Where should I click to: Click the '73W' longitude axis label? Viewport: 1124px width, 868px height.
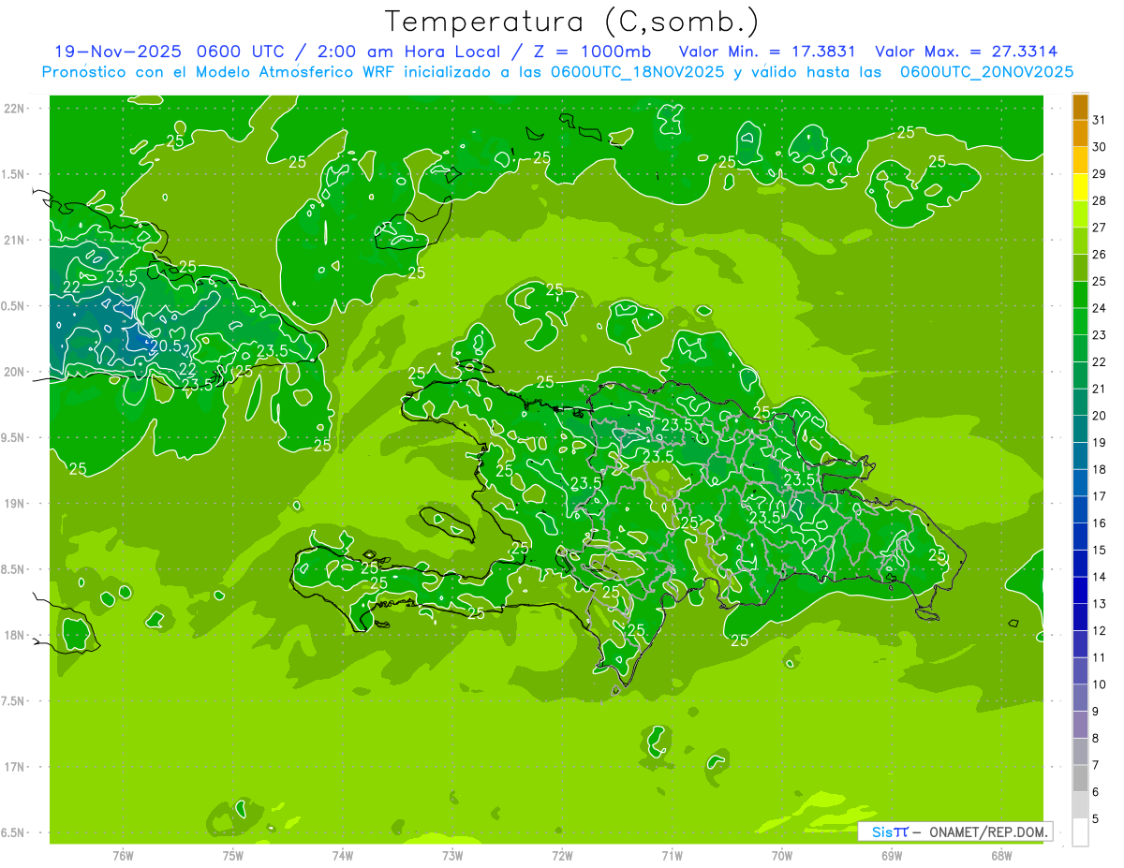pos(452,855)
